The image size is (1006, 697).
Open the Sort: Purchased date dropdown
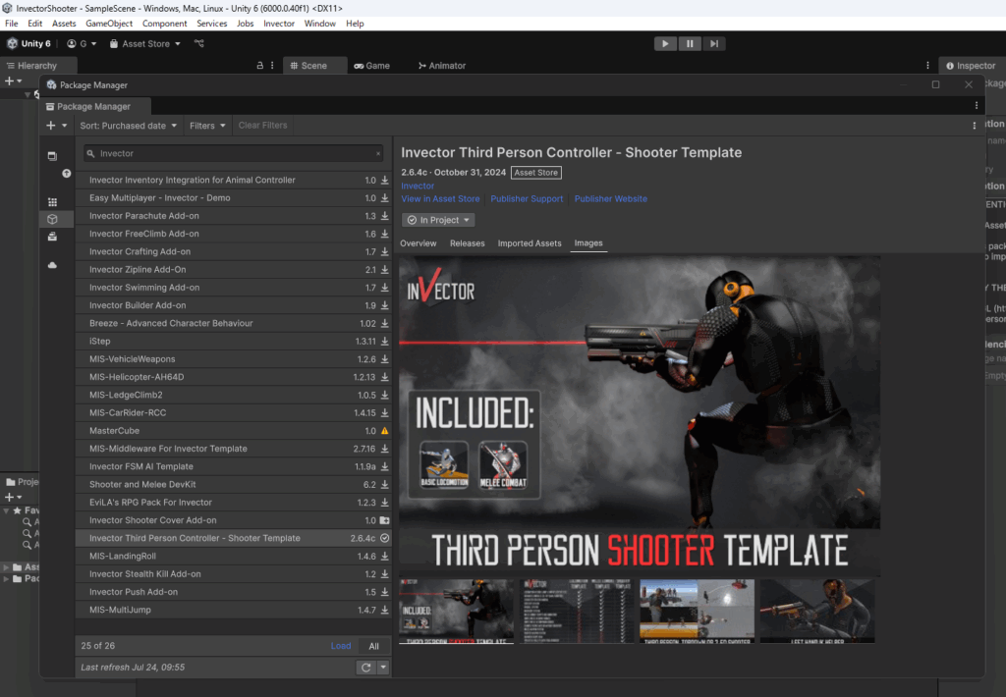(x=129, y=126)
